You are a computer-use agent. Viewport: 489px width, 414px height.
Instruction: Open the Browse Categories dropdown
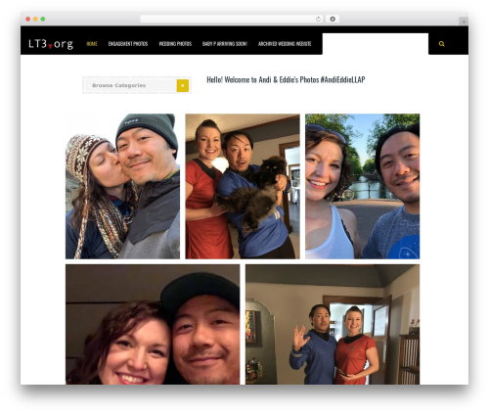coord(137,85)
